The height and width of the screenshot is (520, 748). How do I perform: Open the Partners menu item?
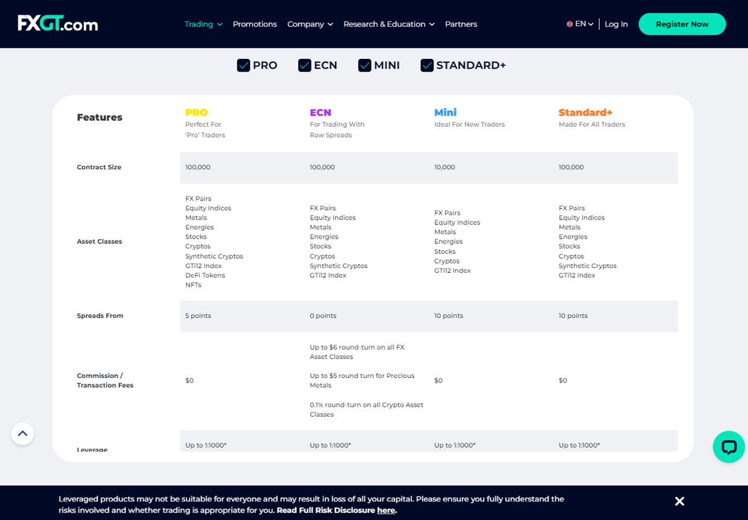coord(461,24)
